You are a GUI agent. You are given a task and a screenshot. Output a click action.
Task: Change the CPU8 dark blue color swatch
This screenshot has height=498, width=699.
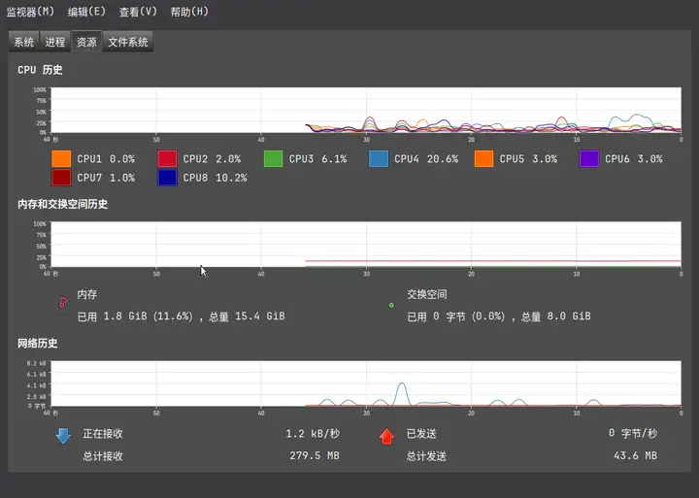point(167,178)
